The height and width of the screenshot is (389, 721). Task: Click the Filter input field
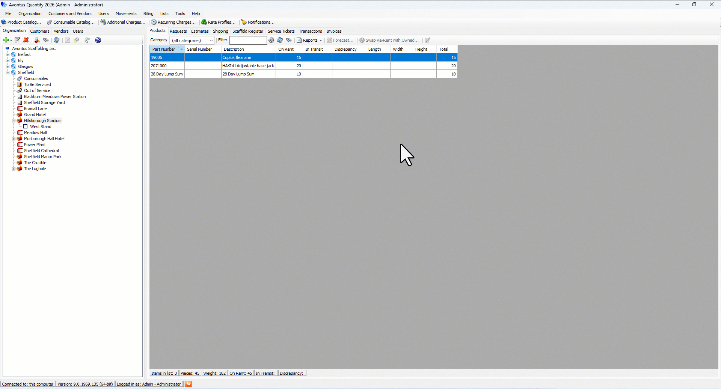pos(248,40)
